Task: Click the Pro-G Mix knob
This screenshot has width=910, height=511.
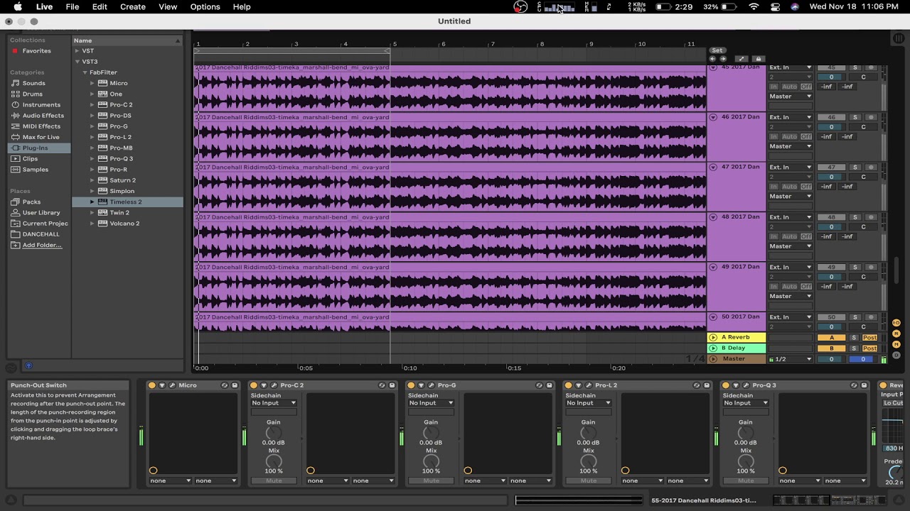Action: pos(431,462)
